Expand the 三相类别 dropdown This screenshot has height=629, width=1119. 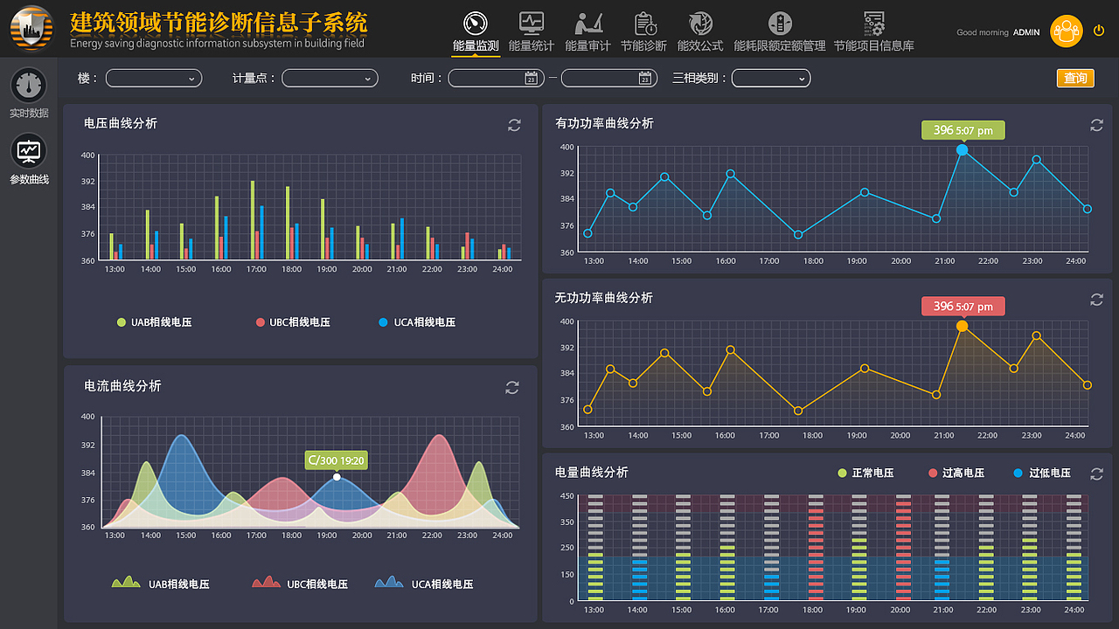tap(771, 79)
